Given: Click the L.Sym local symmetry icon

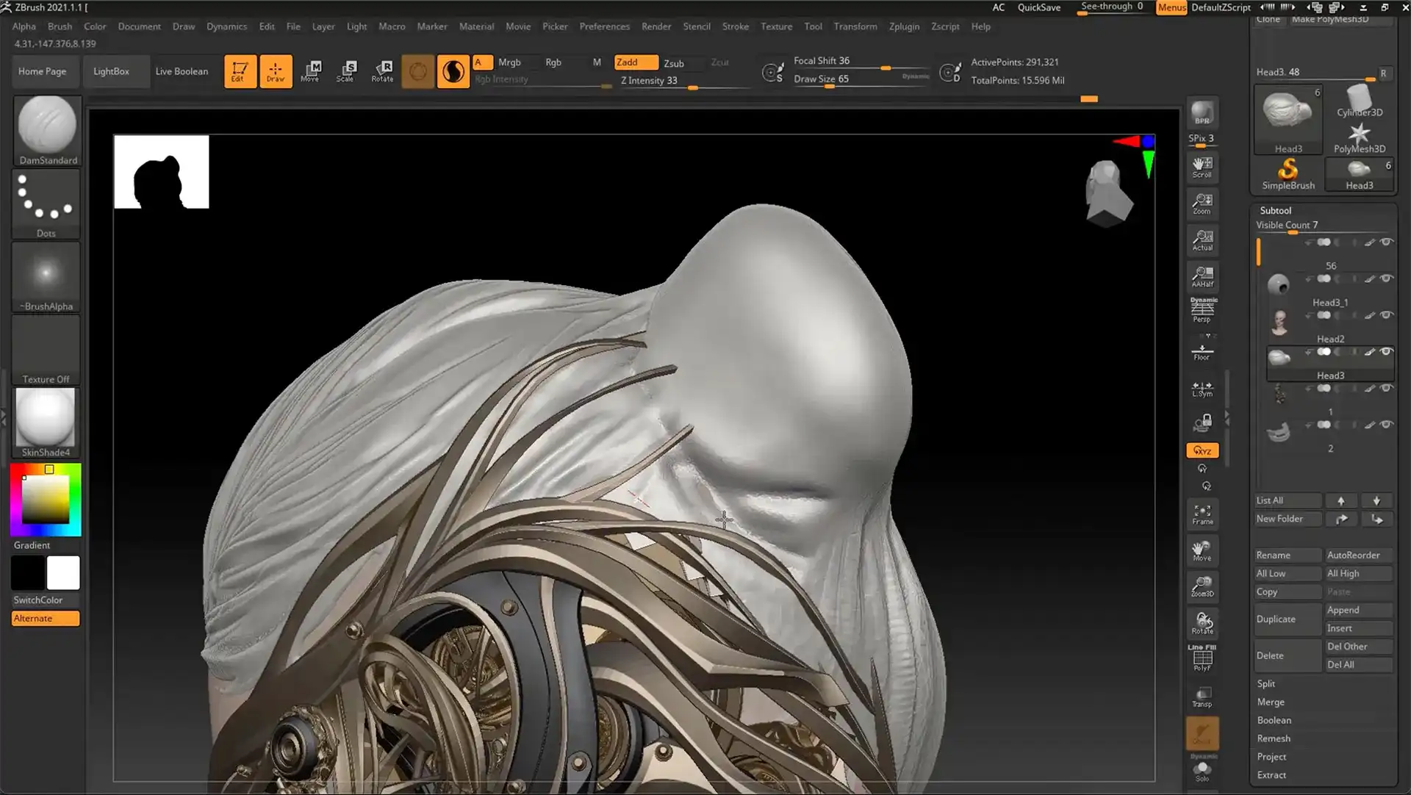Looking at the screenshot, I should click(x=1202, y=389).
